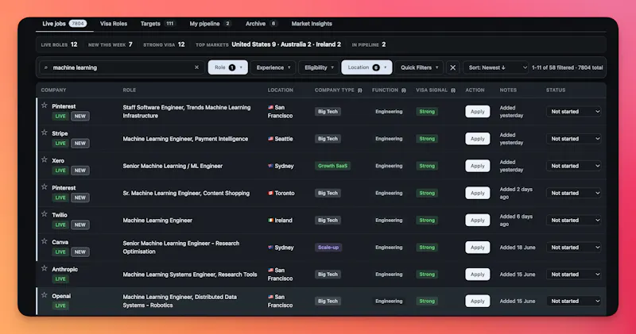Change status for the Stripe job
Screen dimensions: 636x334
573,139
